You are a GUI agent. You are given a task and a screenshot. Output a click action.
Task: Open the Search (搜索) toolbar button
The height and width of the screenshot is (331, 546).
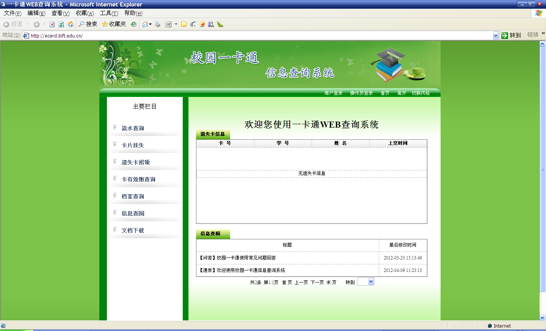[x=88, y=24]
